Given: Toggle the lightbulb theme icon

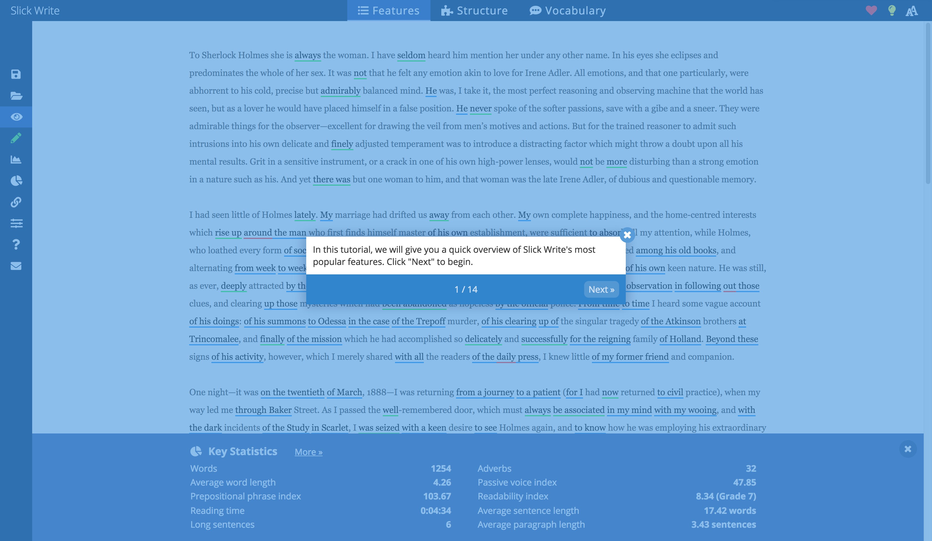Looking at the screenshot, I should 892,10.
